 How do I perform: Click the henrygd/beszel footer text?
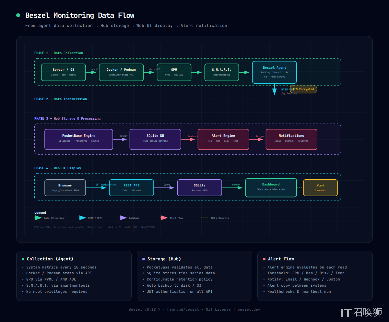pos(183,309)
